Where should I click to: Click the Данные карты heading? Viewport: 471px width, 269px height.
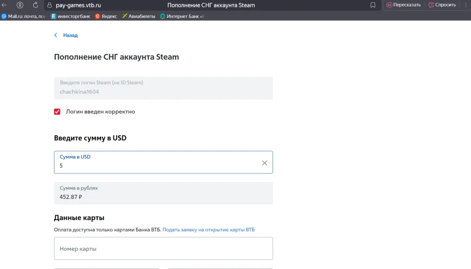tap(79, 217)
